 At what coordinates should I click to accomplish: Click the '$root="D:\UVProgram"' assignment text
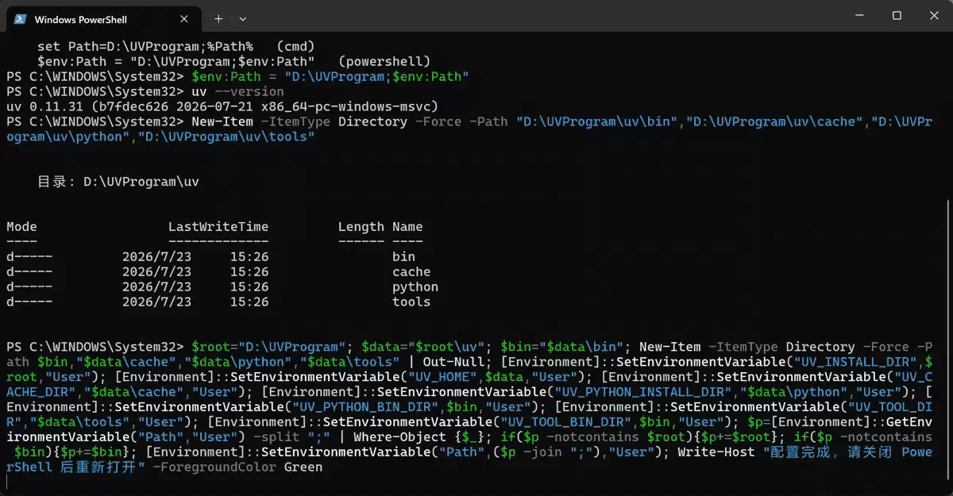click(270, 347)
